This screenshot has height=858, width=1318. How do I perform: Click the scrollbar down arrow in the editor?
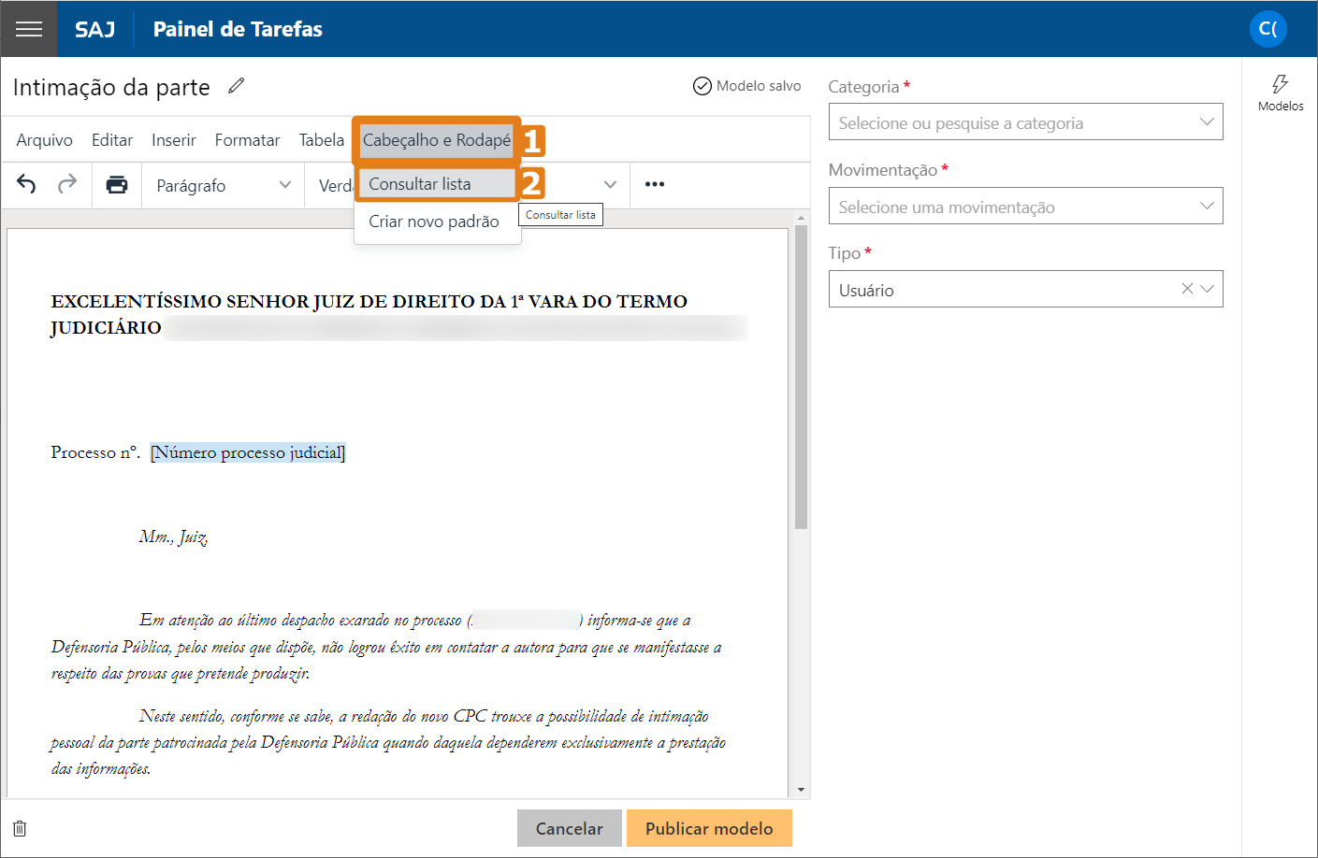point(801,790)
